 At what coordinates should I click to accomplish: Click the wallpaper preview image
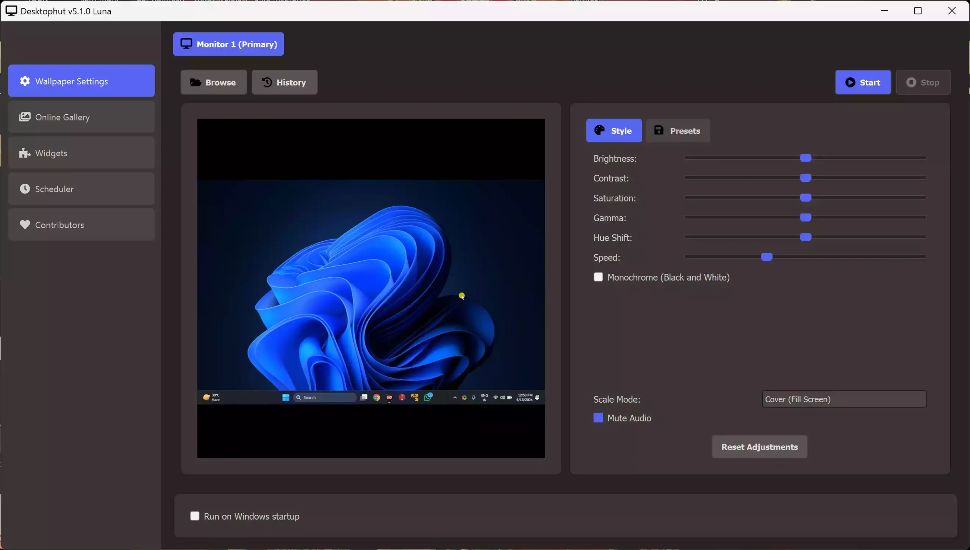(371, 288)
